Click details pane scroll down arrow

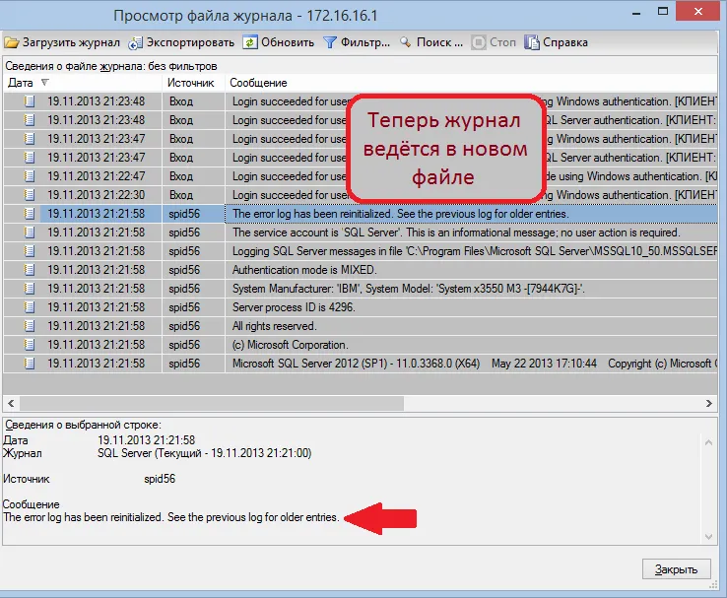click(708, 536)
